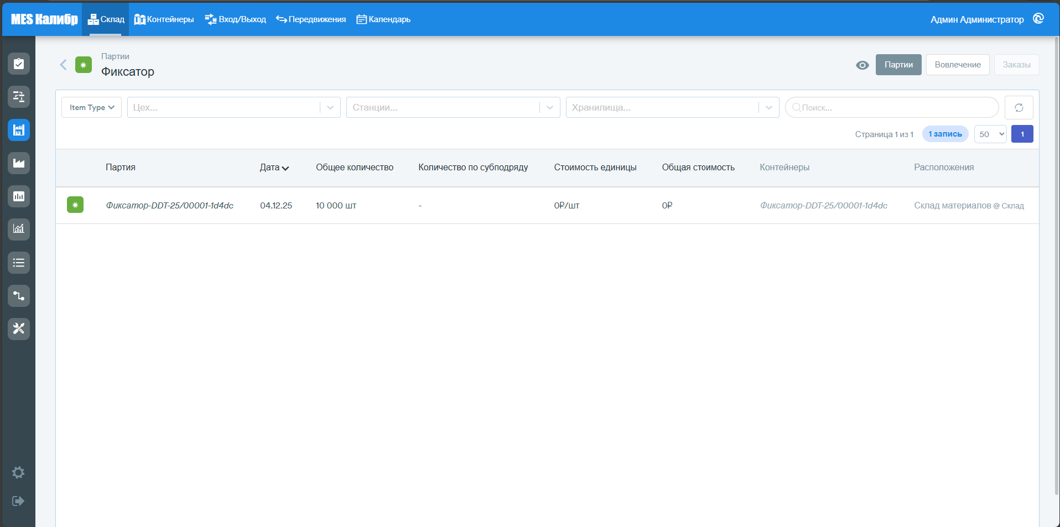Screen dimensions: 1060x527
Task: Switch to the Партии tab button
Action: (x=898, y=65)
